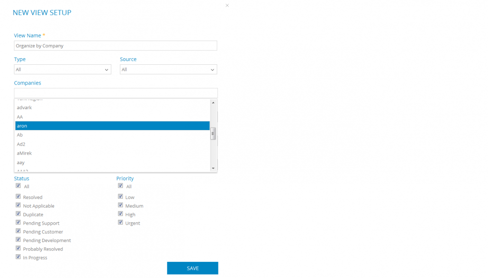Toggle the In Progress checkbox
This screenshot has height=278, width=488.
click(x=18, y=257)
